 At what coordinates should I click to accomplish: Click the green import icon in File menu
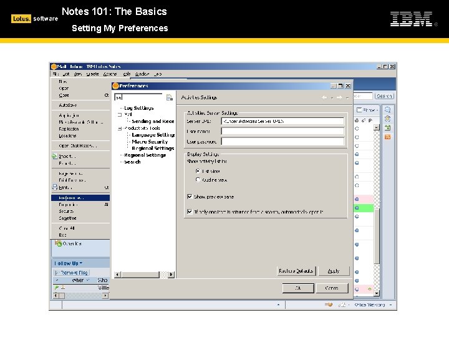[55, 156]
